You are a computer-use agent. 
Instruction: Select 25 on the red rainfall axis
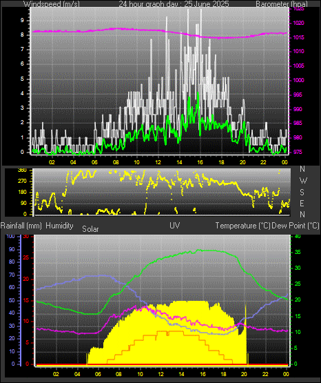pyautogui.click(x=25, y=258)
